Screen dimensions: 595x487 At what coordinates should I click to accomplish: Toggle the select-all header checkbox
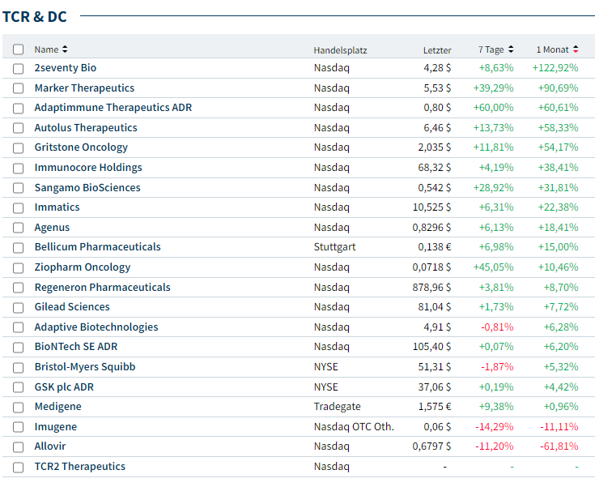pos(19,49)
